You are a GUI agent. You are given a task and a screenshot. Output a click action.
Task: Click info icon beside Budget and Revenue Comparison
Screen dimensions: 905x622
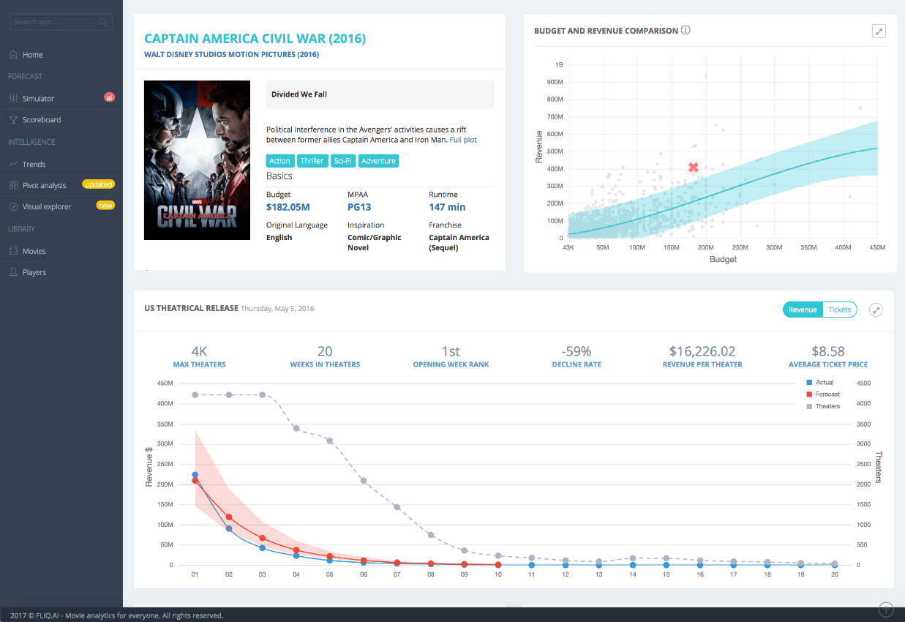pos(686,31)
